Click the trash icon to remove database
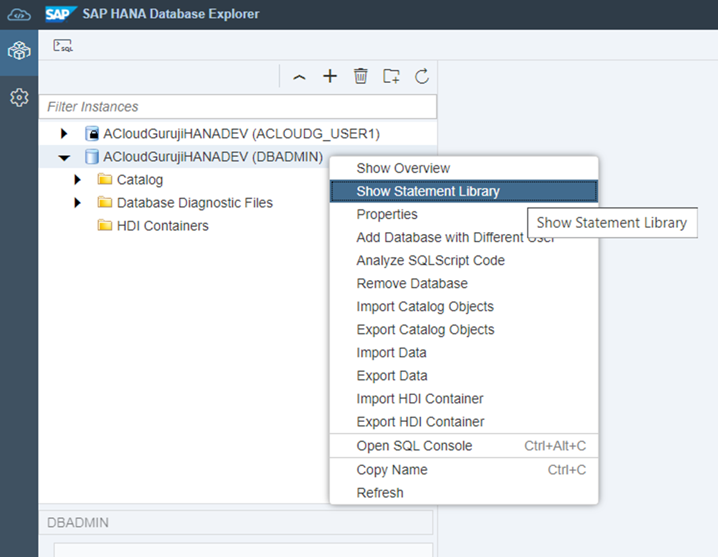 click(360, 76)
